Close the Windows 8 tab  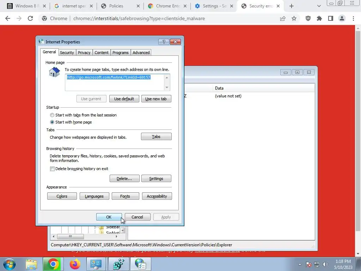[44, 6]
